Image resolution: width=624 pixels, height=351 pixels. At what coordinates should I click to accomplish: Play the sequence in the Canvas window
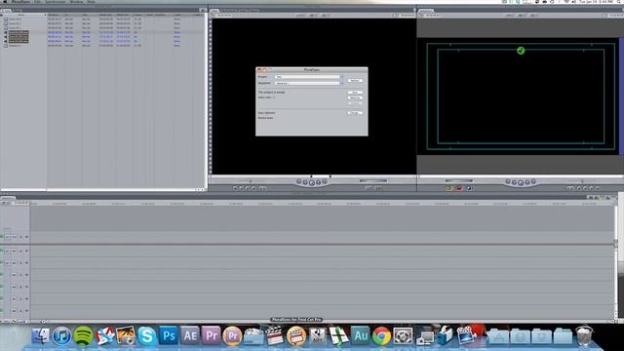[521, 182]
